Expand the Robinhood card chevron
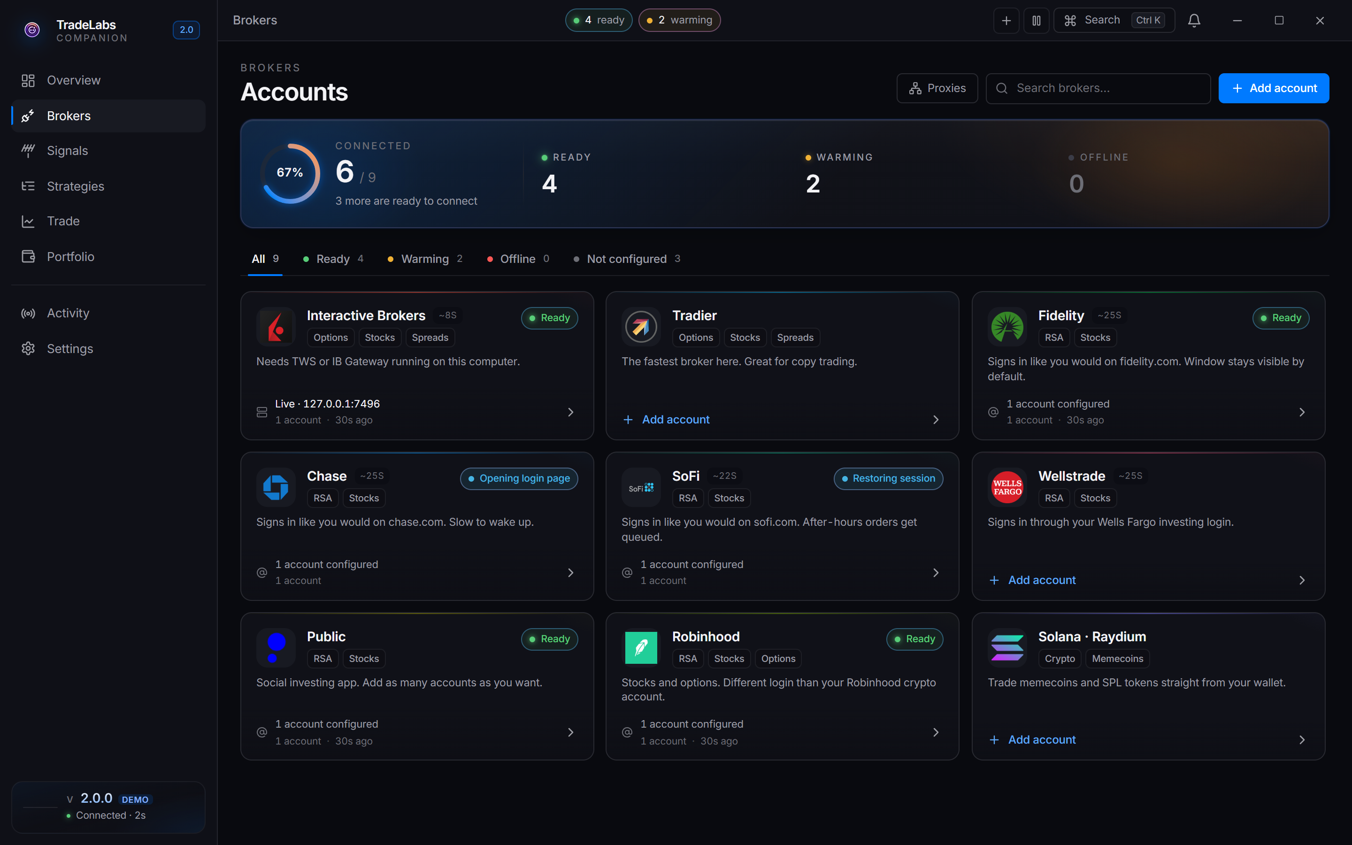 pyautogui.click(x=936, y=733)
